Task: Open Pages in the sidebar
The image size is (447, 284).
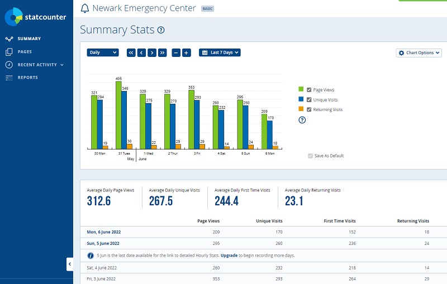Action: [x=25, y=52]
